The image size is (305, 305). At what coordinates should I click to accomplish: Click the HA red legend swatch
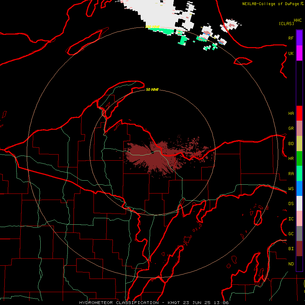(x=299, y=113)
